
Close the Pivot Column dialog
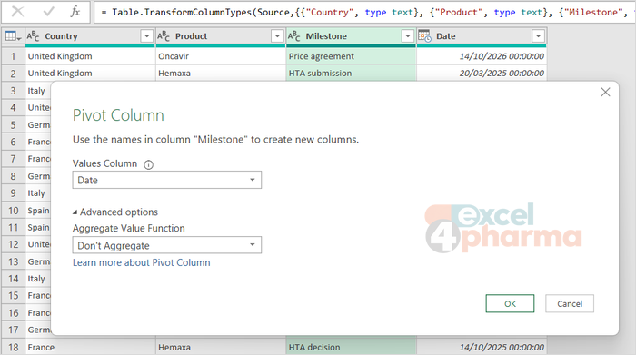[x=605, y=93]
